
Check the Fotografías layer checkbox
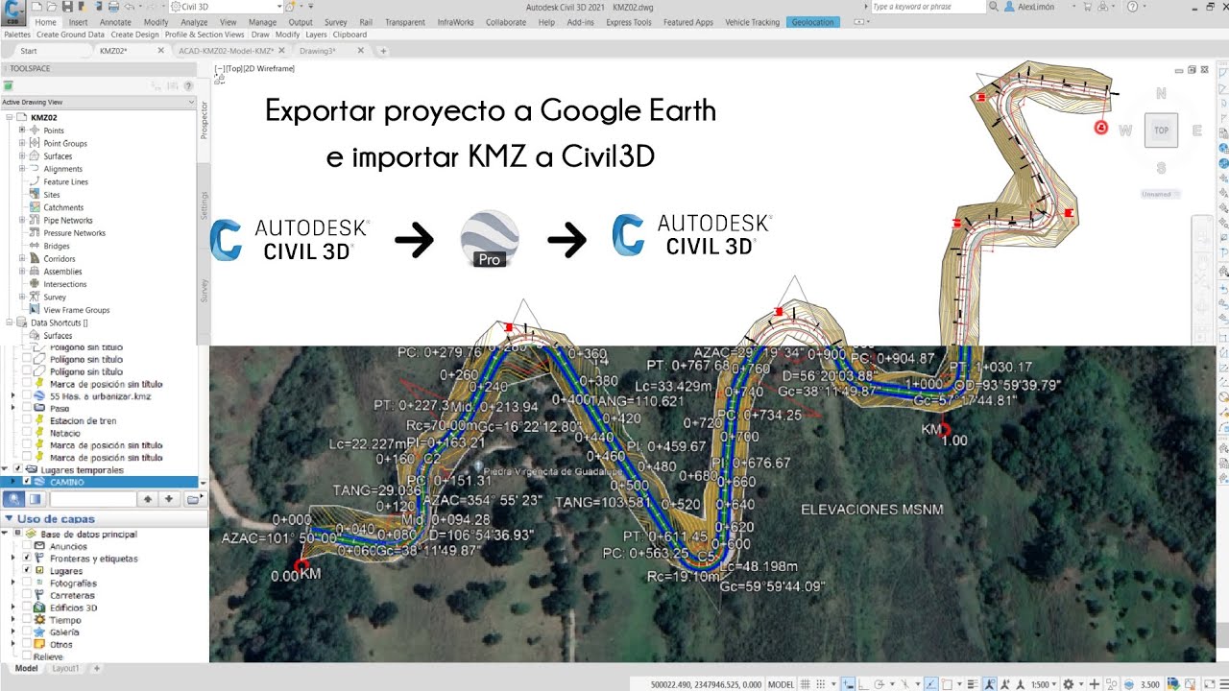point(27,583)
